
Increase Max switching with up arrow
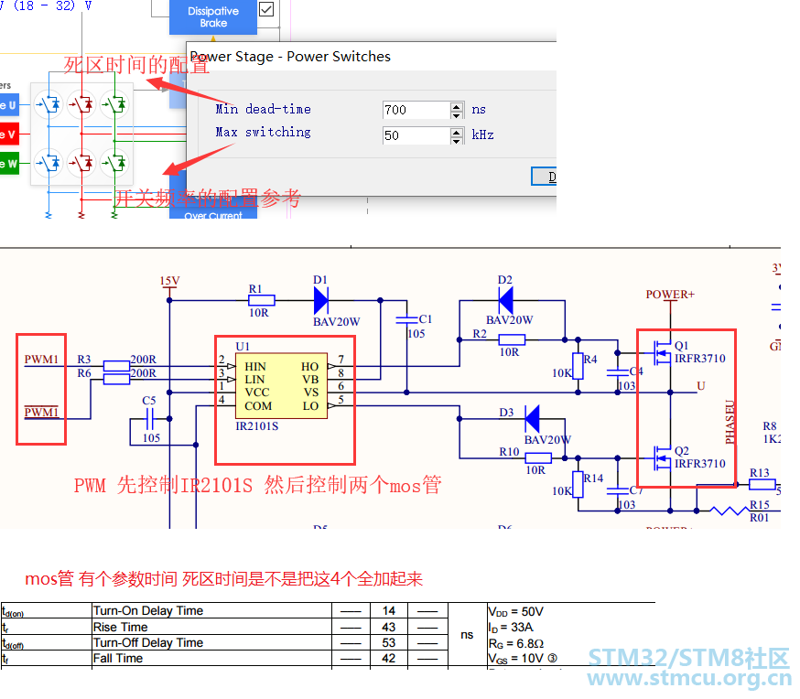(457, 132)
